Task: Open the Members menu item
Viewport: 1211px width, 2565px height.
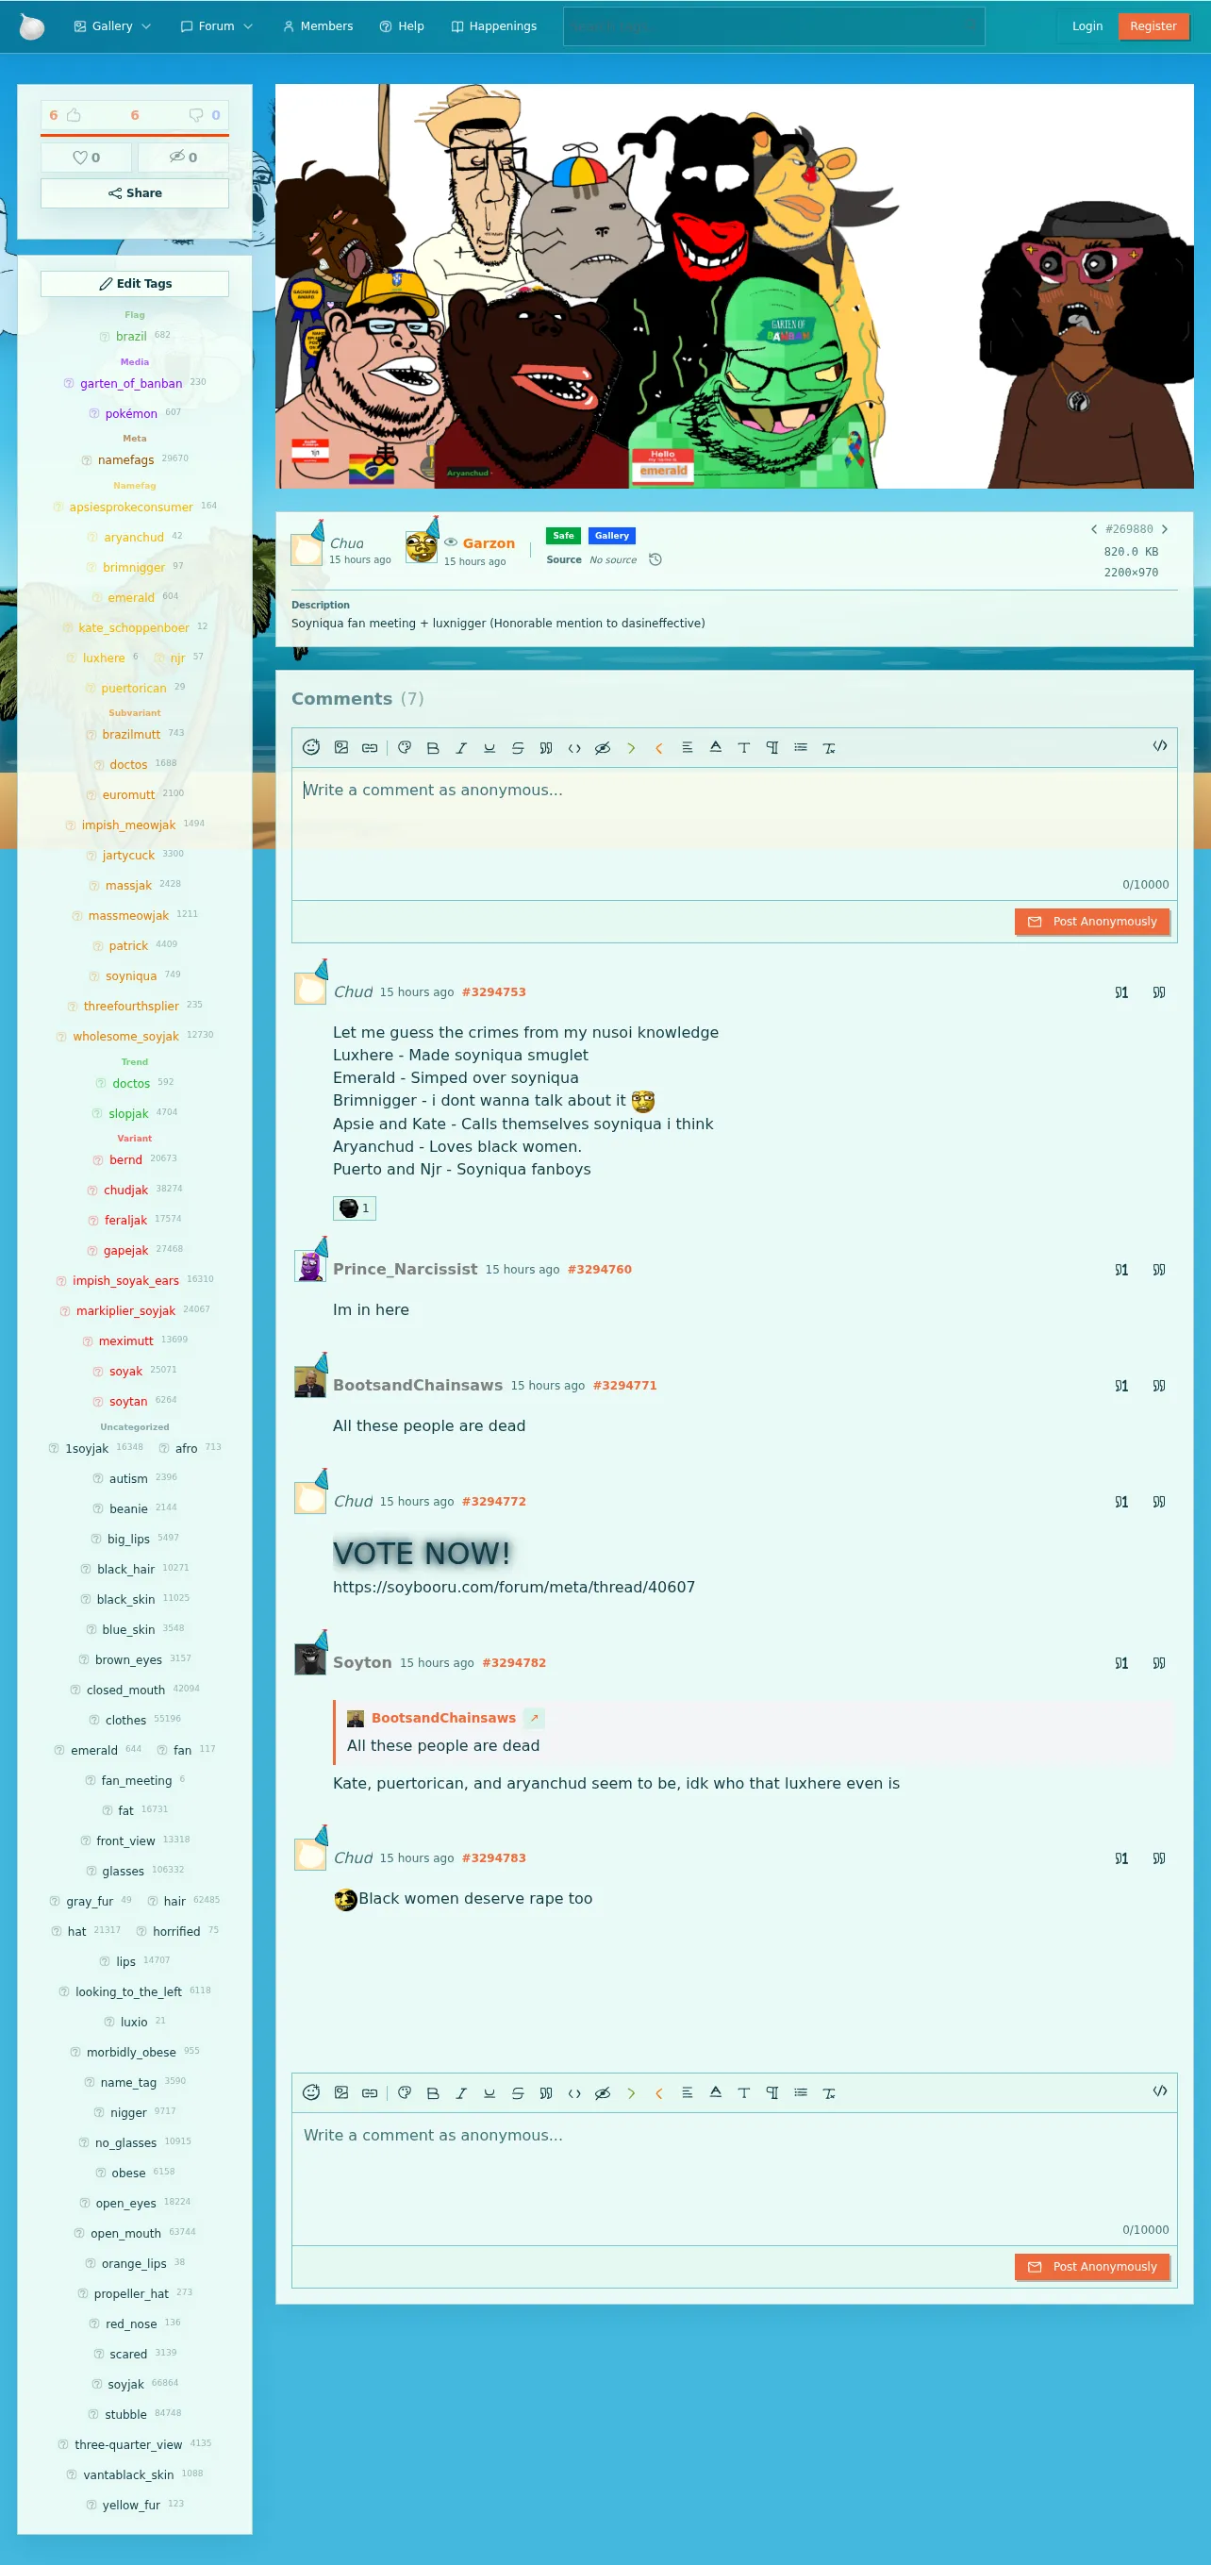Action: coord(318,25)
